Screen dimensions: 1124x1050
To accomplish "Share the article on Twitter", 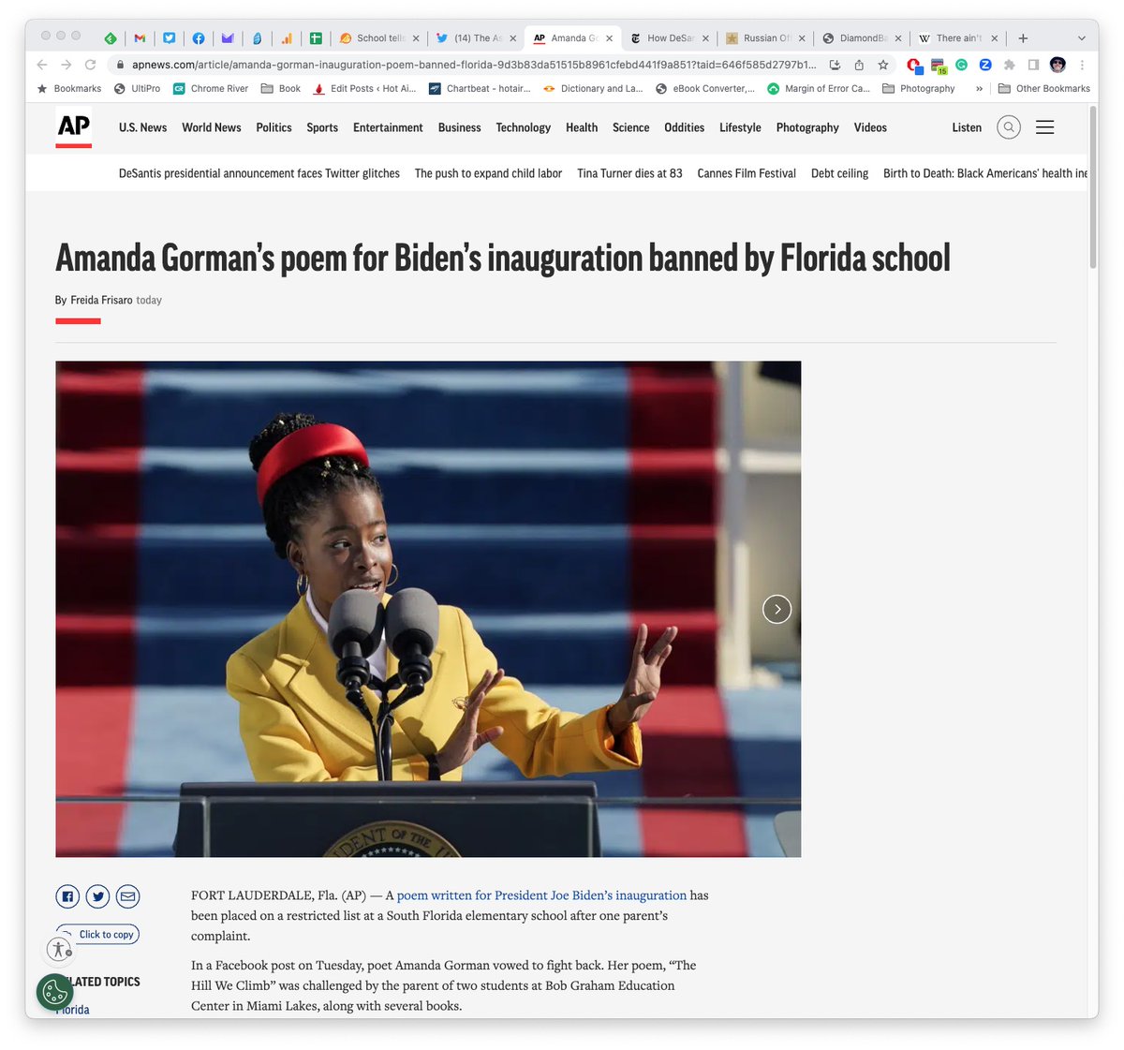I will [97, 896].
